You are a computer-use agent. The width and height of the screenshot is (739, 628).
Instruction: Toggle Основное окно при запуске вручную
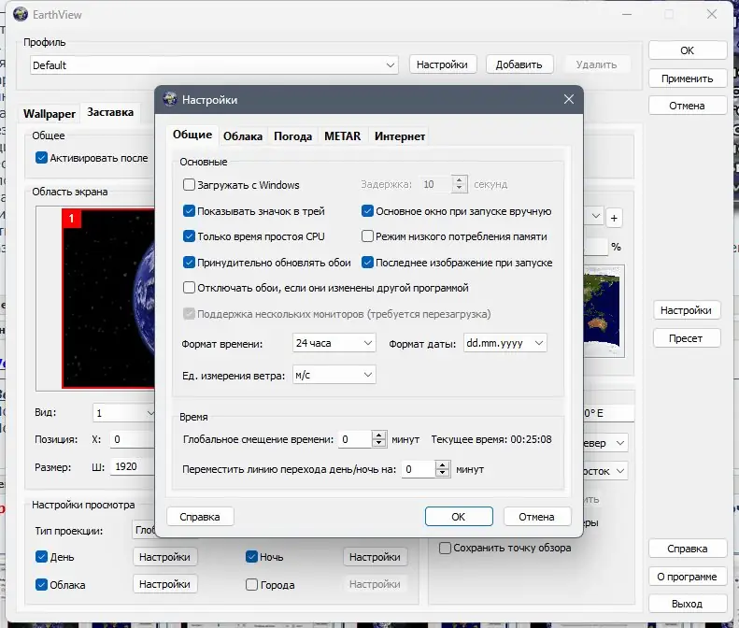(x=367, y=211)
